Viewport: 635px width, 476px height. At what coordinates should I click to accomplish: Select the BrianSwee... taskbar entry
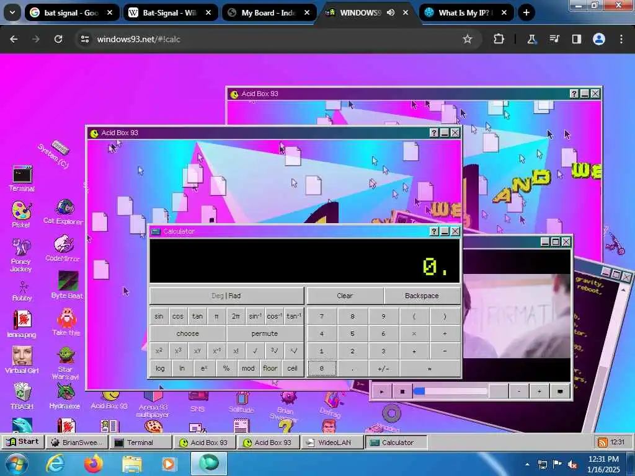pos(76,443)
